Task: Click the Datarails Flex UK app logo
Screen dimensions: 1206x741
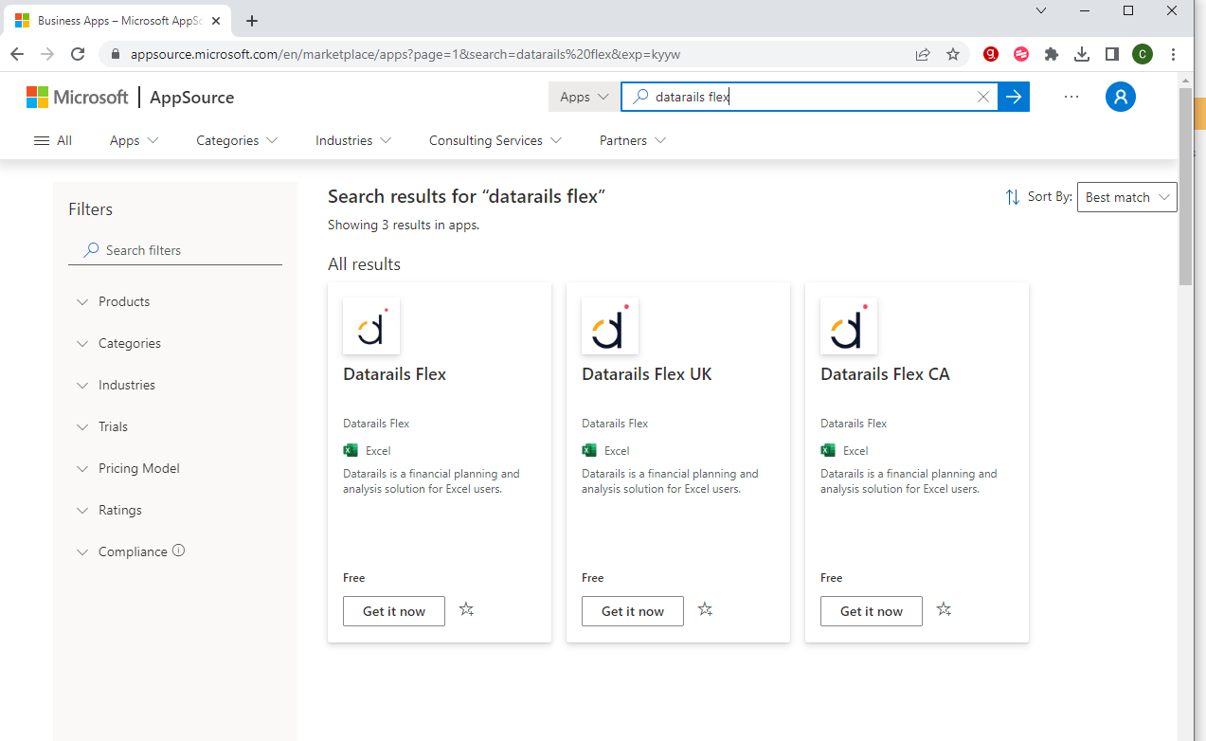Action: coord(609,325)
